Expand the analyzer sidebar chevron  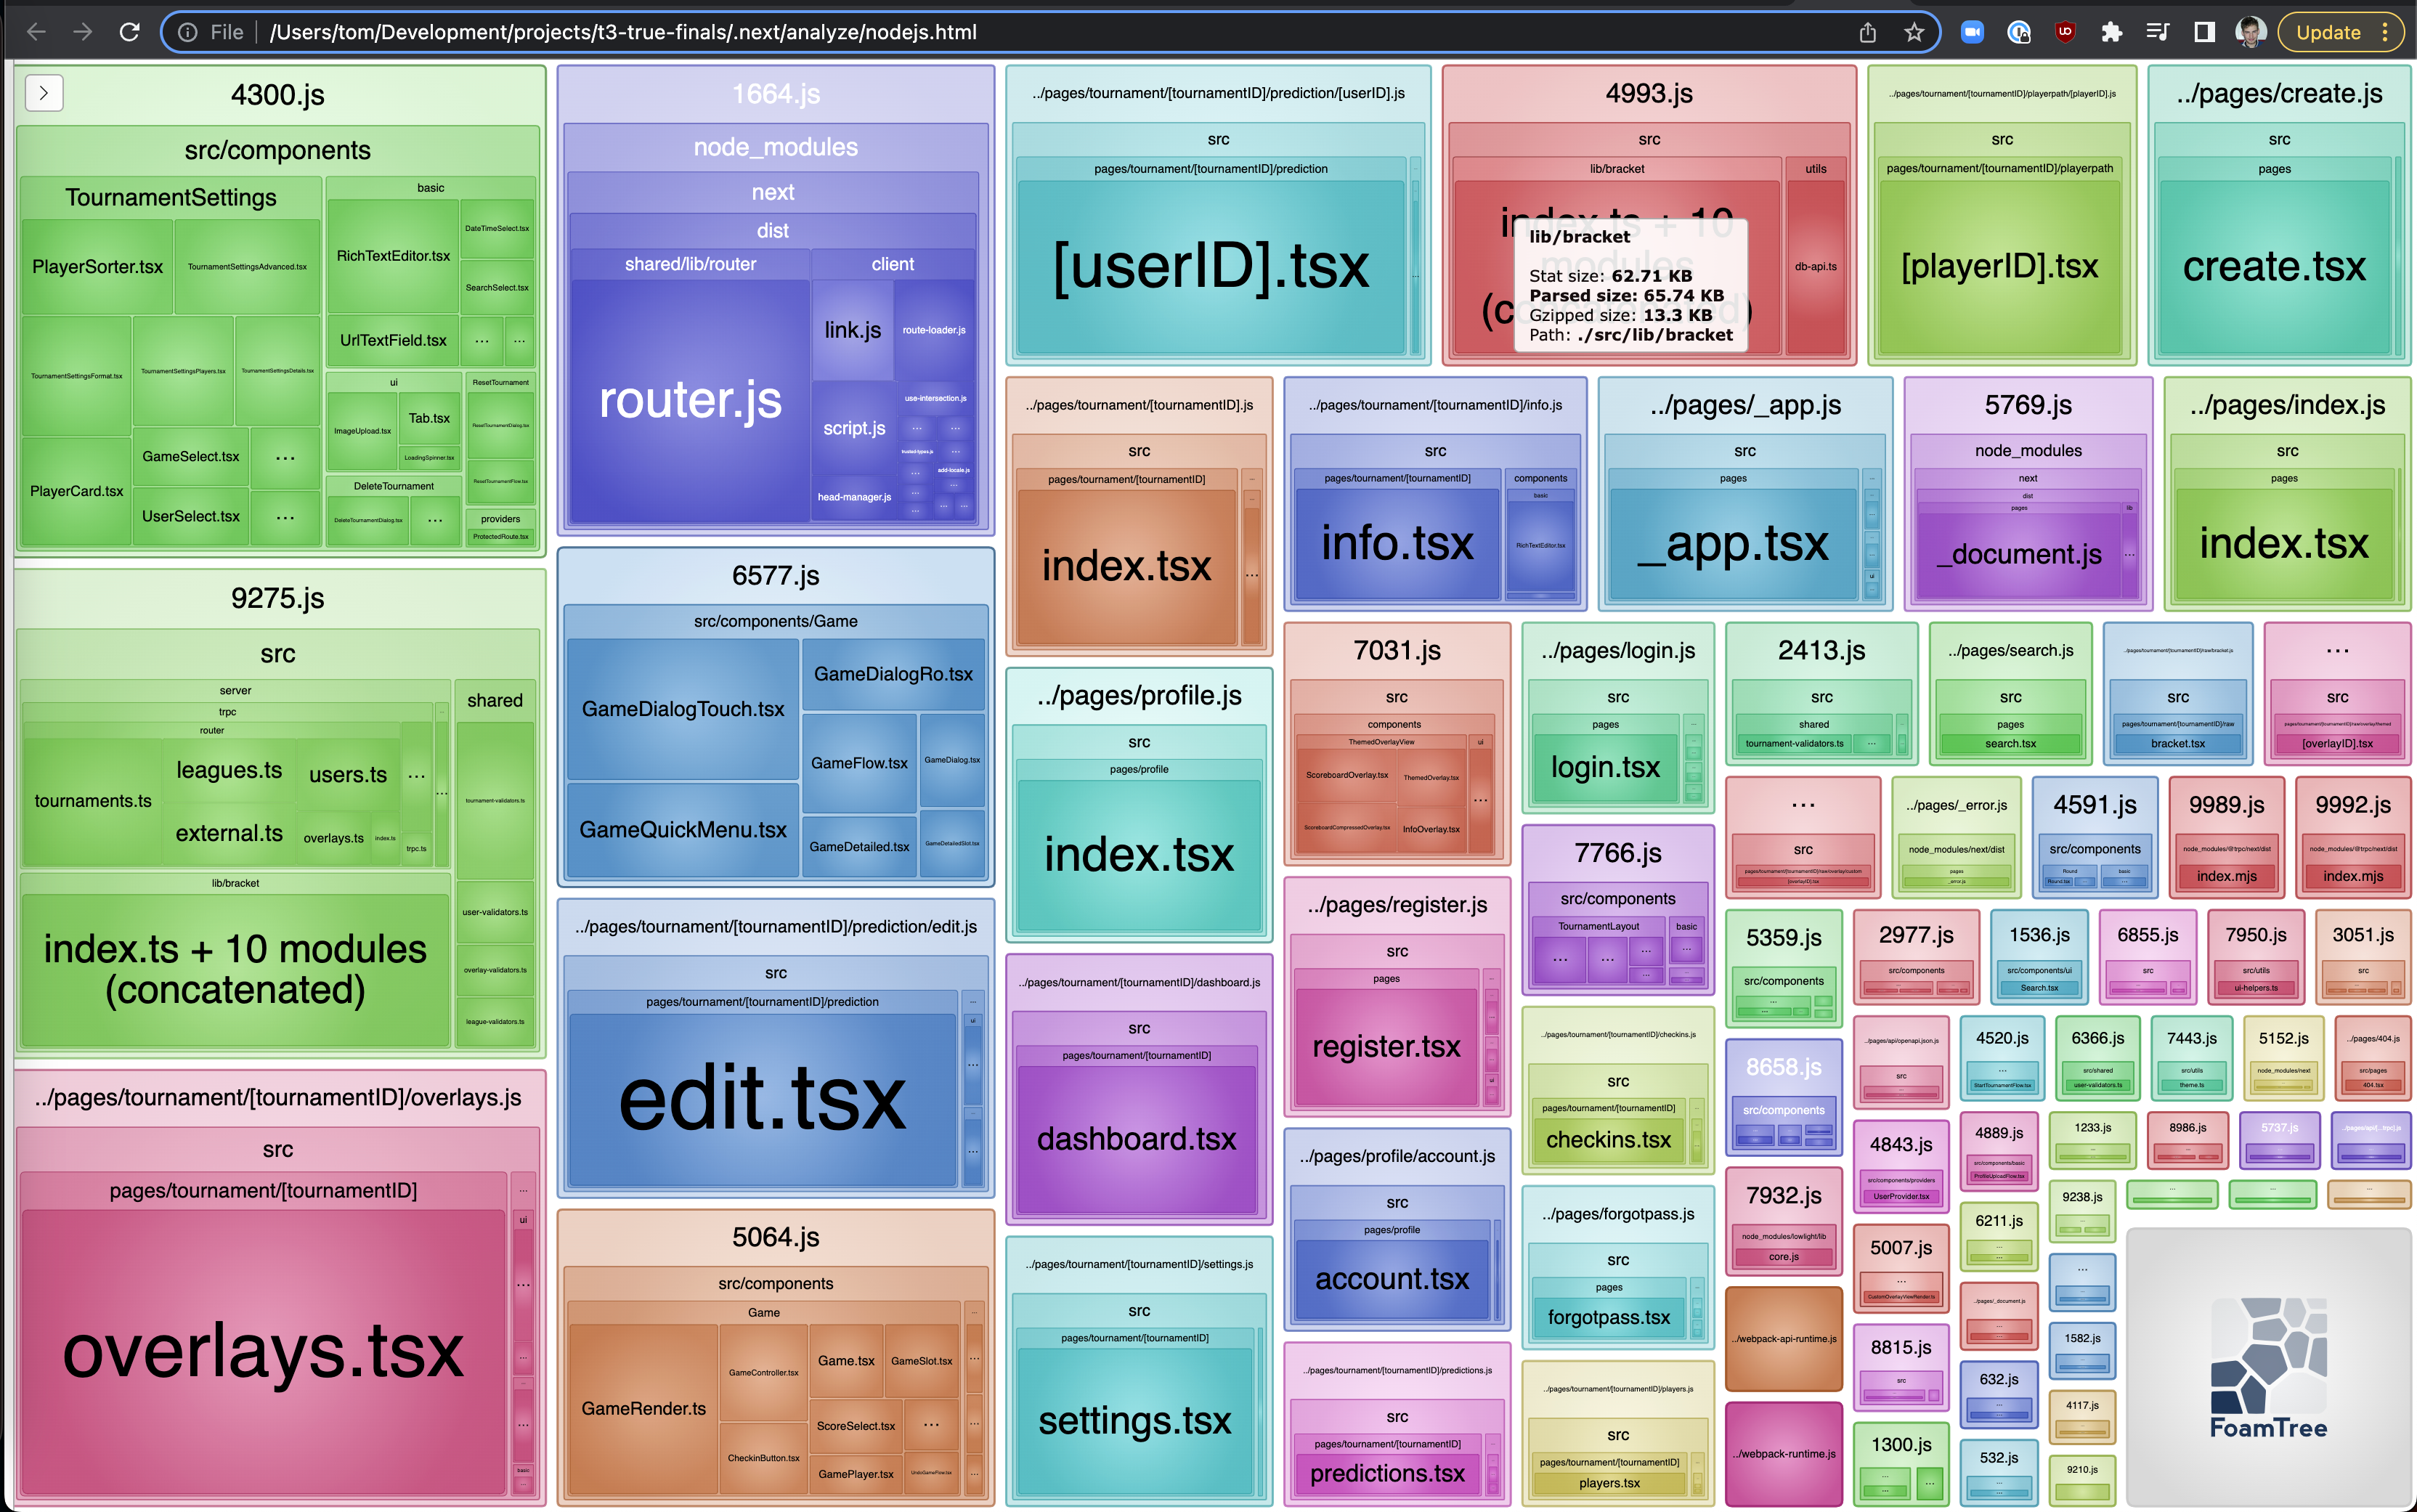pyautogui.click(x=44, y=93)
